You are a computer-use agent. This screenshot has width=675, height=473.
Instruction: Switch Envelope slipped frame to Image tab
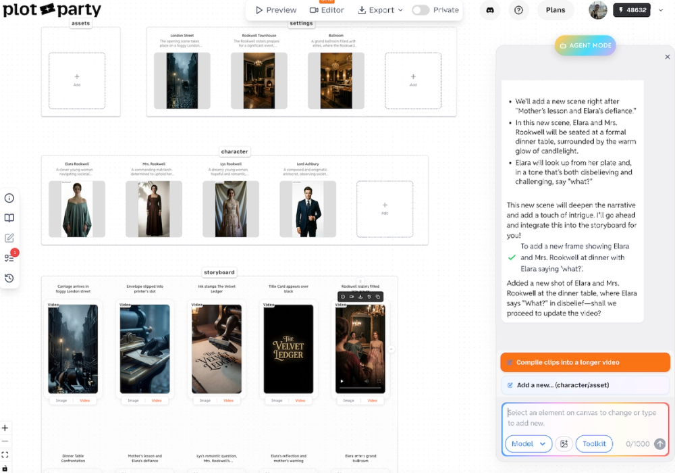133,401
